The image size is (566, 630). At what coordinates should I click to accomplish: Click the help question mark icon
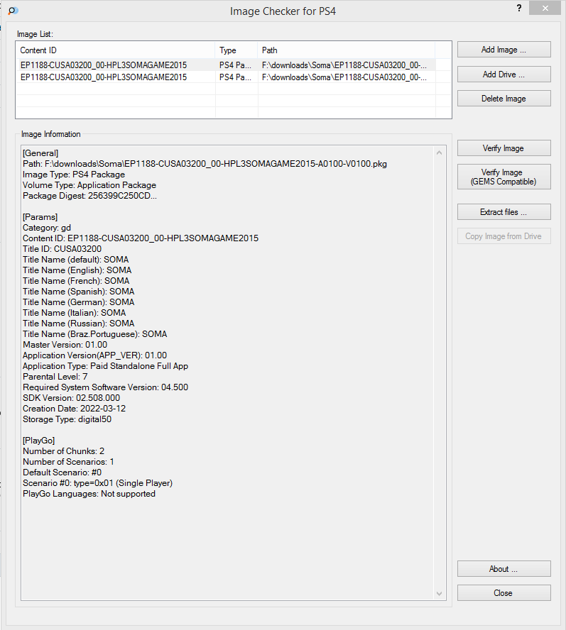(x=519, y=8)
